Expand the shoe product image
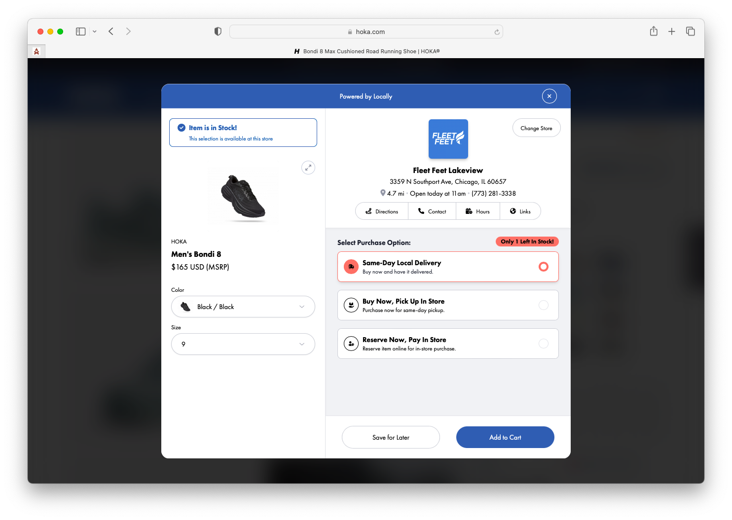This screenshot has width=732, height=520. point(308,168)
